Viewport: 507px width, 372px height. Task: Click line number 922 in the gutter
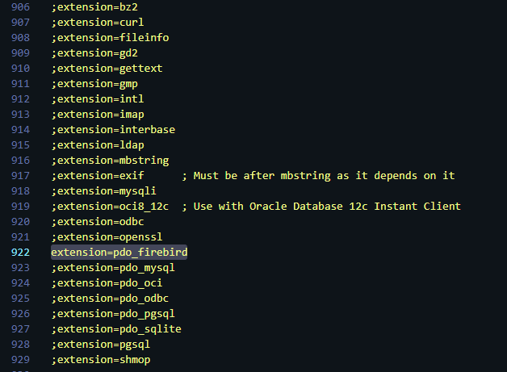(x=21, y=253)
